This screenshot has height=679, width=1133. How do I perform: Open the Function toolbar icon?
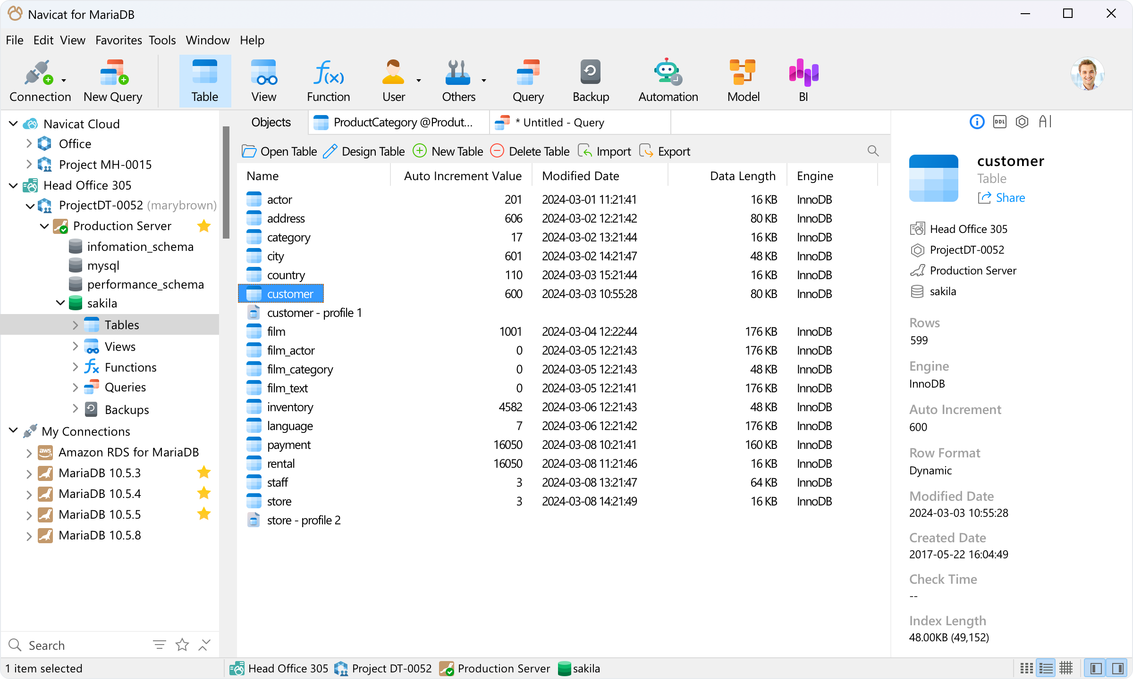click(329, 81)
